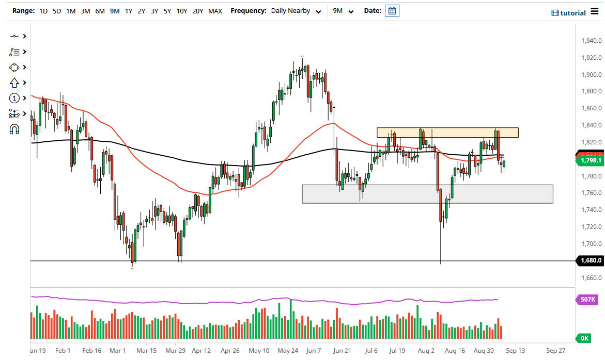Set range to 5Y

[x=167, y=11]
